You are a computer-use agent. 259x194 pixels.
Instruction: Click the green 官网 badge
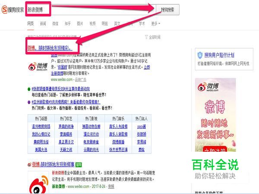point(79,165)
